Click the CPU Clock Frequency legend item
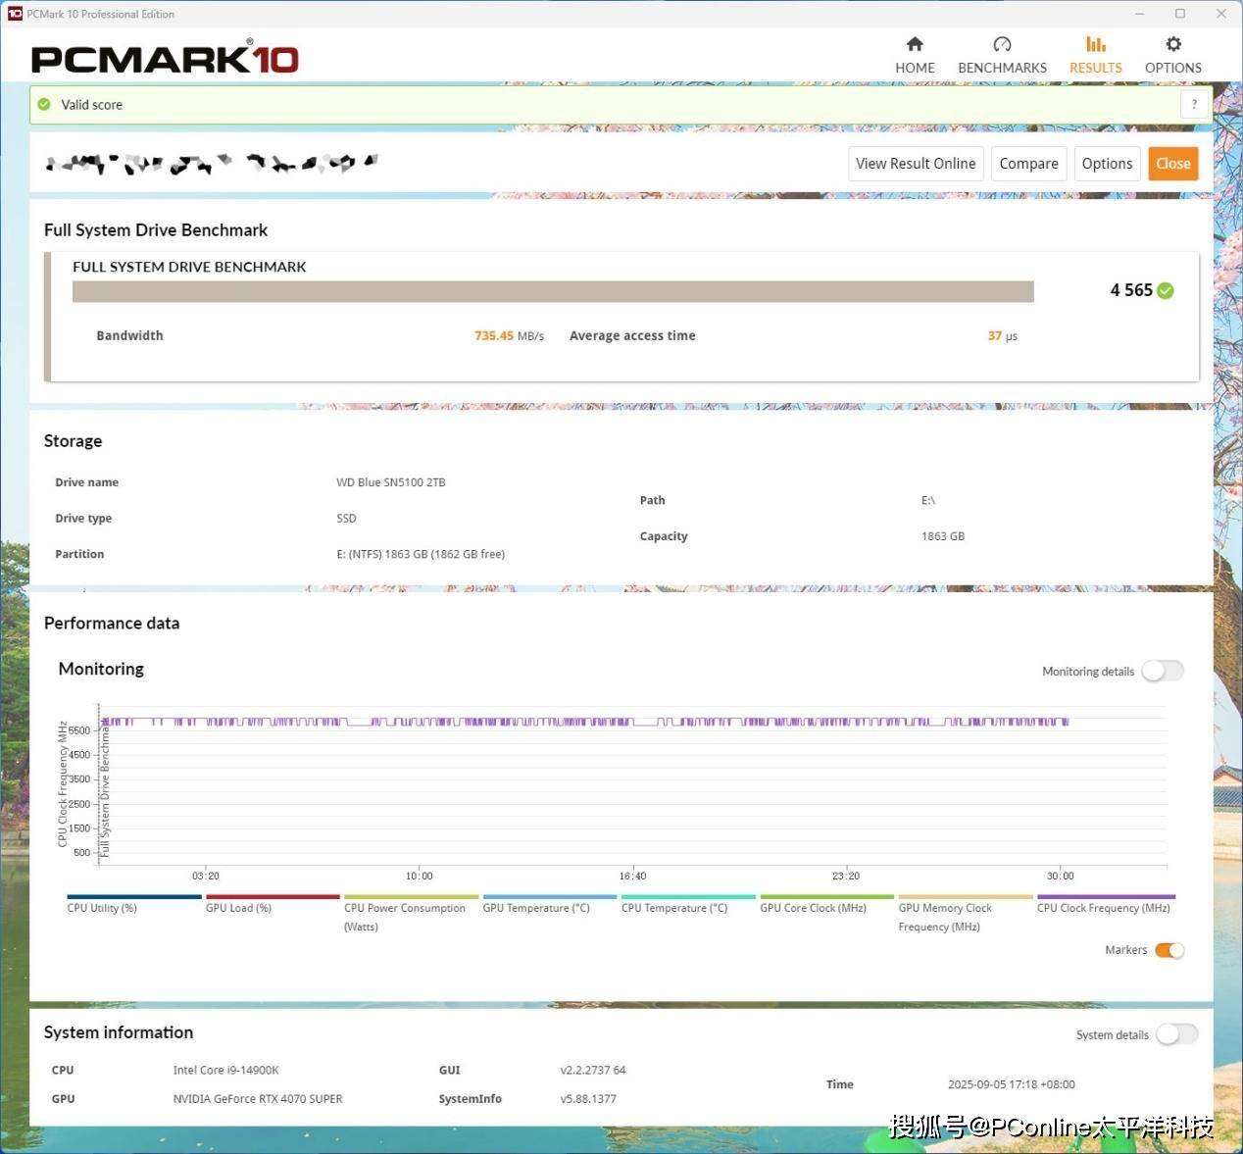Image resolution: width=1243 pixels, height=1154 pixels. click(1103, 908)
